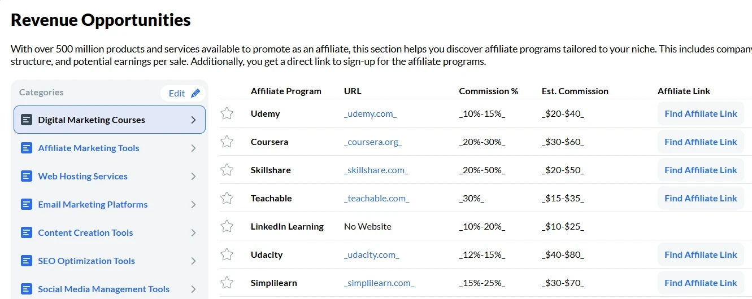Expand the Content Creation Tools arrow

pos(193,232)
